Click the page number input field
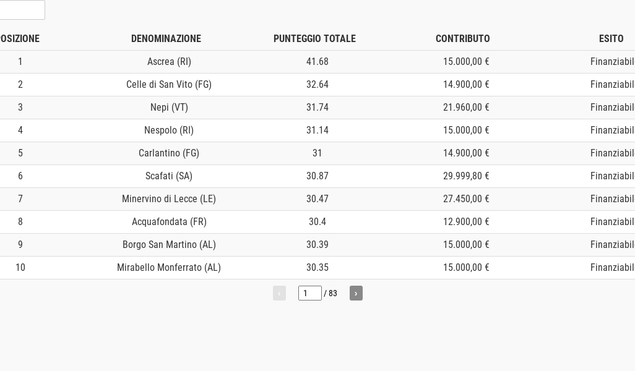This screenshot has width=635, height=371. (x=309, y=293)
